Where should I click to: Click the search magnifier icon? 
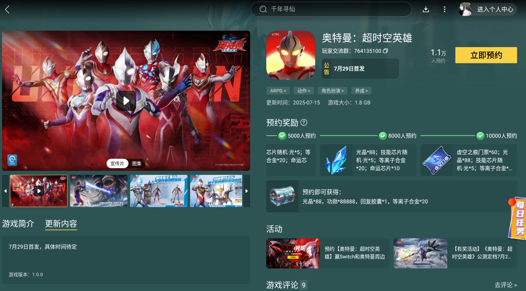pos(263,9)
